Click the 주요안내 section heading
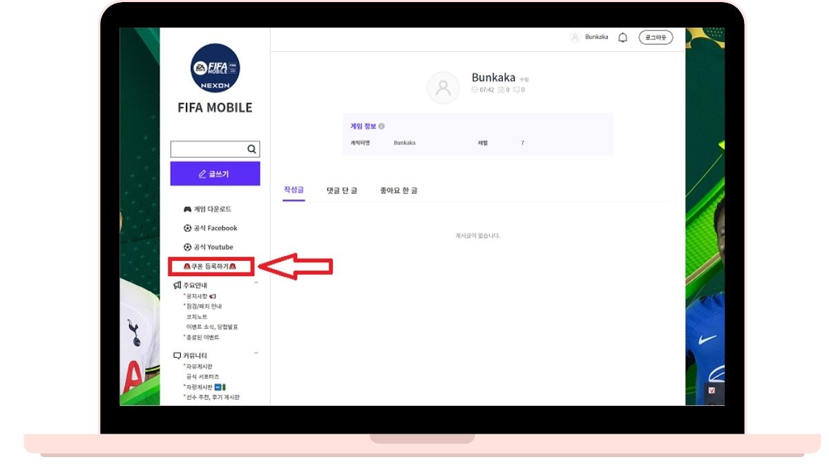 (196, 285)
